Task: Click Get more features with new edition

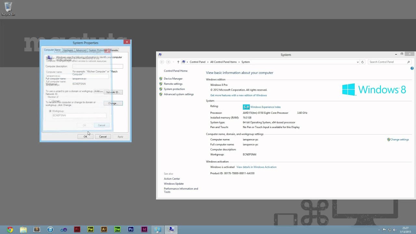Action: [x=238, y=95]
